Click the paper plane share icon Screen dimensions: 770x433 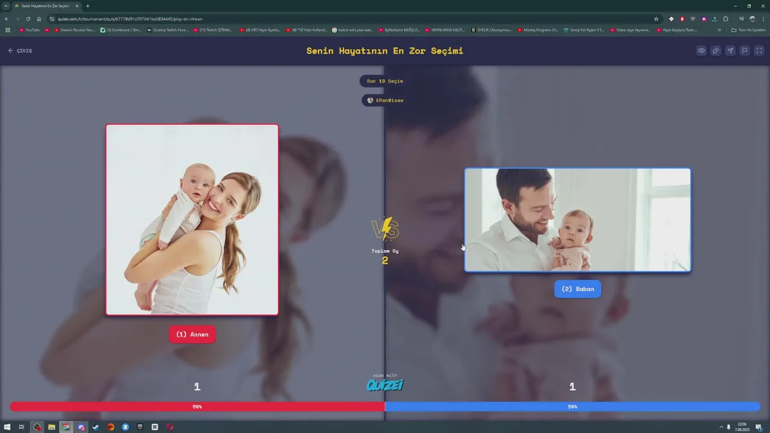pos(730,51)
